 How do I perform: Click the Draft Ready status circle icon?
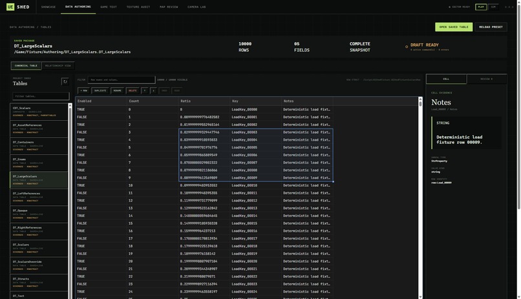tap(407, 46)
